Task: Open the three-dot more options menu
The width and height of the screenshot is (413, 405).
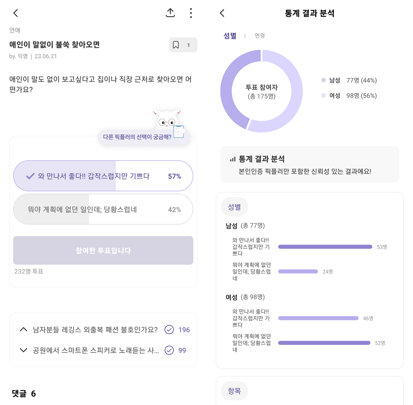Action: pyautogui.click(x=191, y=13)
